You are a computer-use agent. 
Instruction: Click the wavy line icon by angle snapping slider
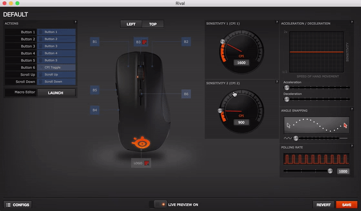coord(288,138)
